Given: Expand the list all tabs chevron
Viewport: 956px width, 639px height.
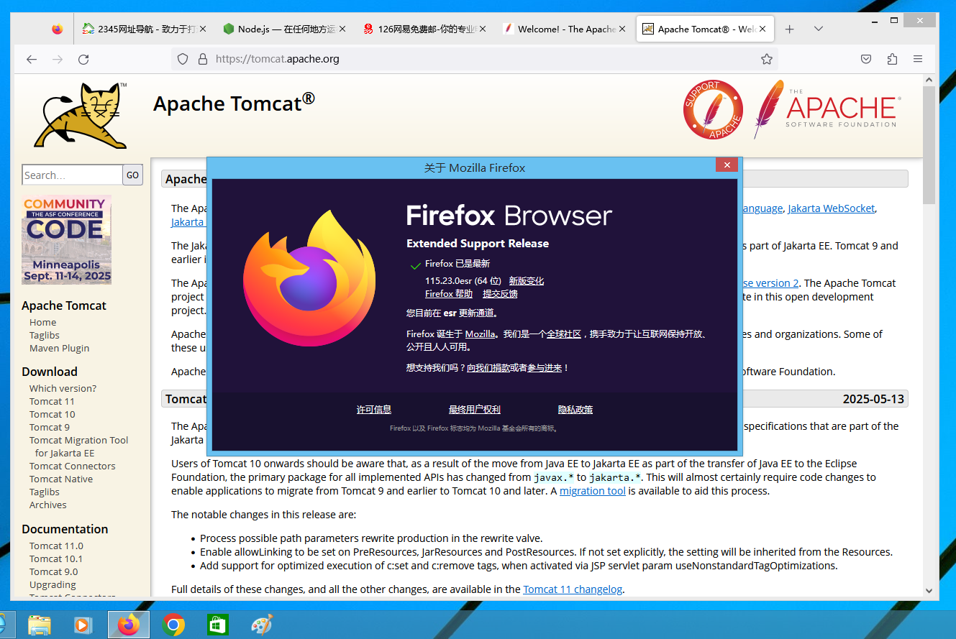Looking at the screenshot, I should click(819, 29).
